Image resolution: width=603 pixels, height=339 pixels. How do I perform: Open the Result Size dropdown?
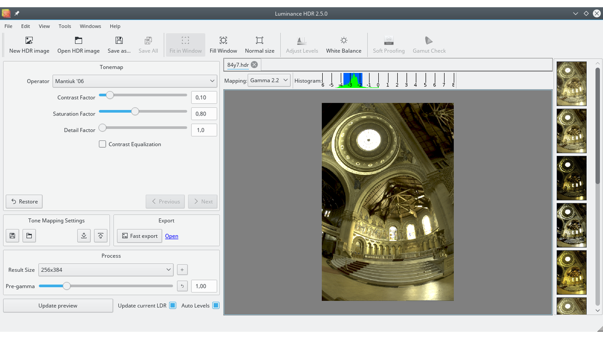(105, 269)
